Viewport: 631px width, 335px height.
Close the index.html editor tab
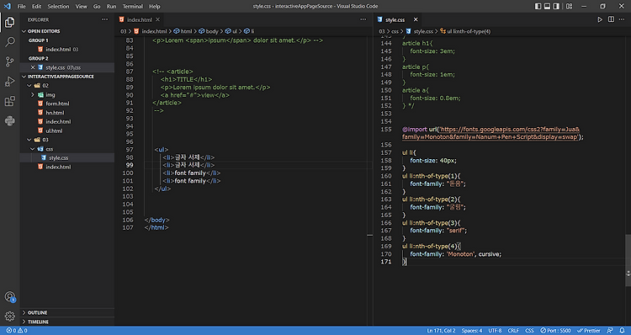[x=158, y=19]
